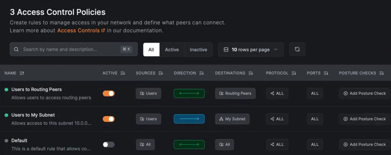Add Posture Check for Users to My Subnet
Screen dimensions: 391x155
click(365, 119)
